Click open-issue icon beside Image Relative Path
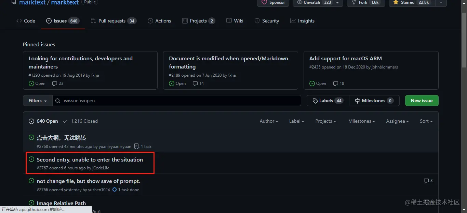 click(31, 203)
